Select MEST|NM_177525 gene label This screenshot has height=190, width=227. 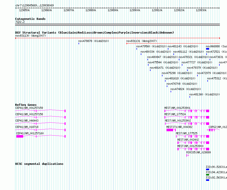[186, 133]
